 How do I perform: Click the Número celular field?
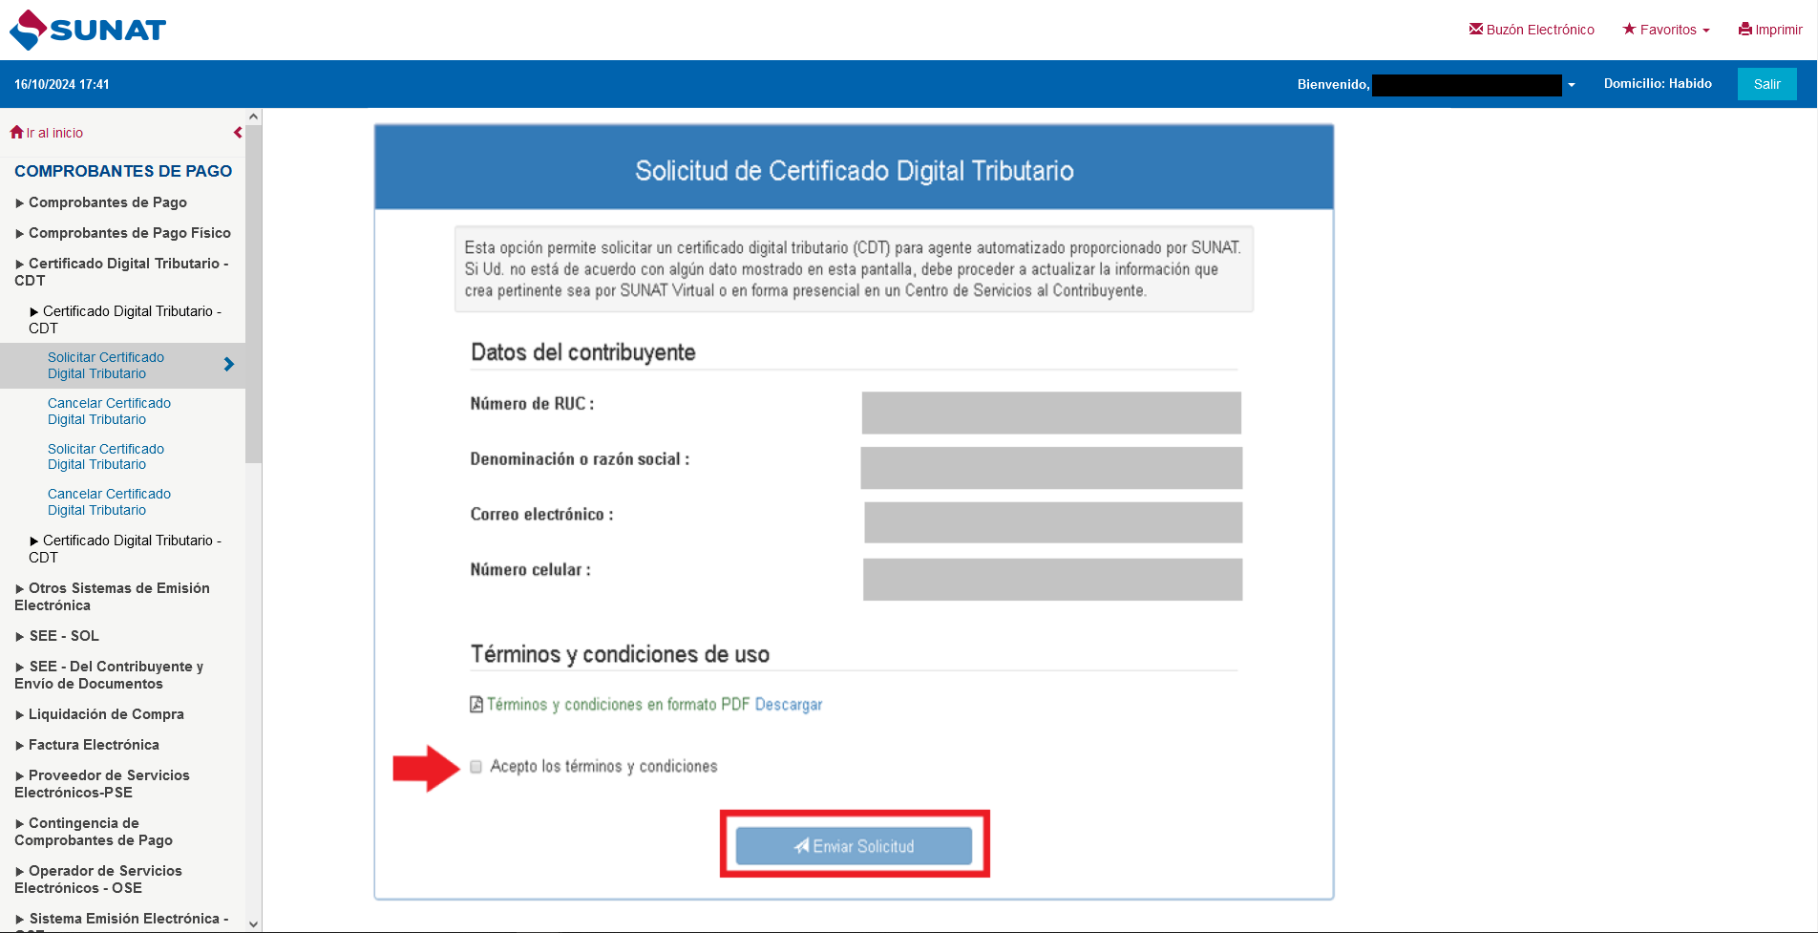point(1052,580)
